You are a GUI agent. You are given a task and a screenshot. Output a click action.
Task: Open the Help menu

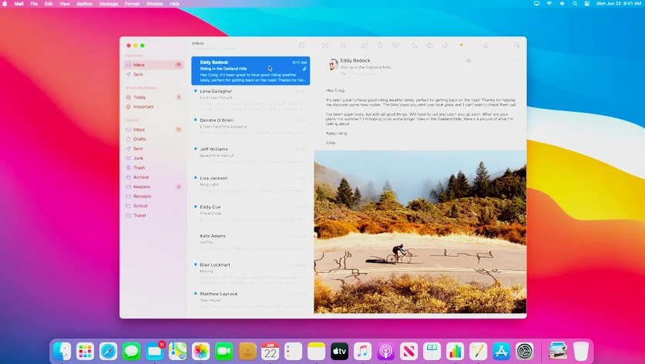pyautogui.click(x=174, y=4)
